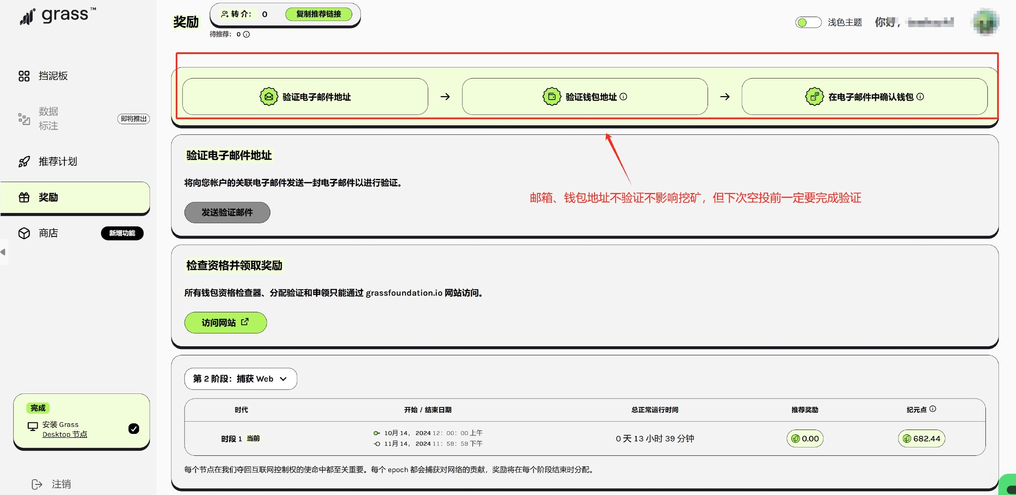This screenshot has height=495, width=1016.
Task: Click the 总正常运行时间 column header
Action: coord(655,410)
